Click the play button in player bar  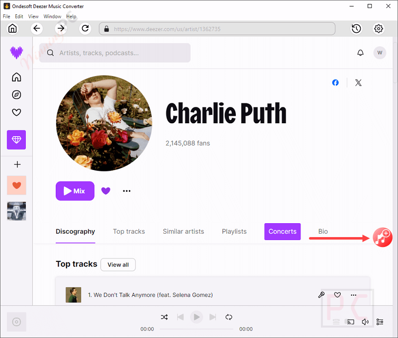click(x=197, y=317)
